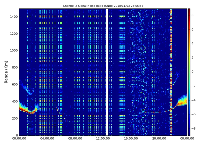200x150 pixels.
Task: Click the plot title with the 2018/11/03 date
Action: coord(103,6)
